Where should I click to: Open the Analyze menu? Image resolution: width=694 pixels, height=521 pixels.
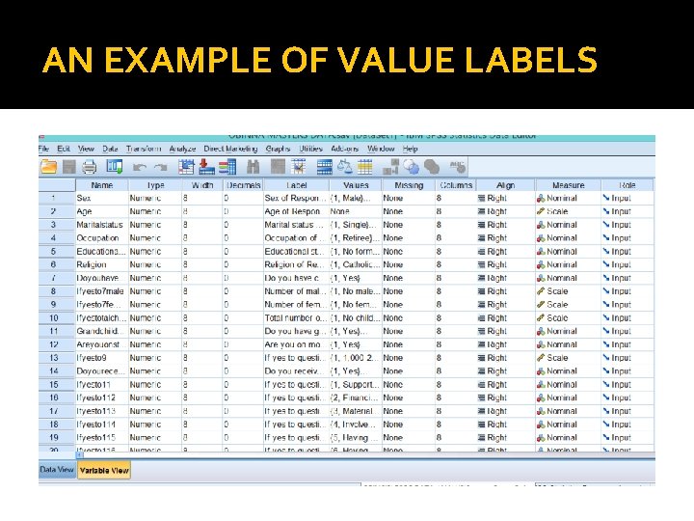click(182, 149)
